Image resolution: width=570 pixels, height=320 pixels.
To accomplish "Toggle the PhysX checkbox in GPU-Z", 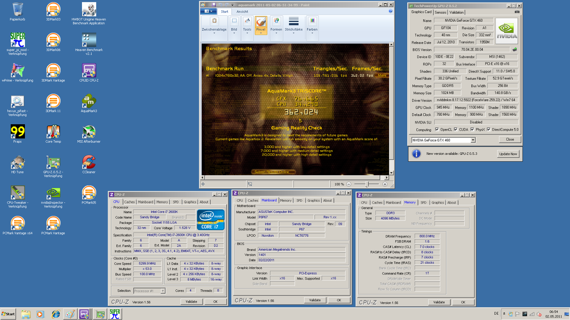I will click(x=472, y=130).
